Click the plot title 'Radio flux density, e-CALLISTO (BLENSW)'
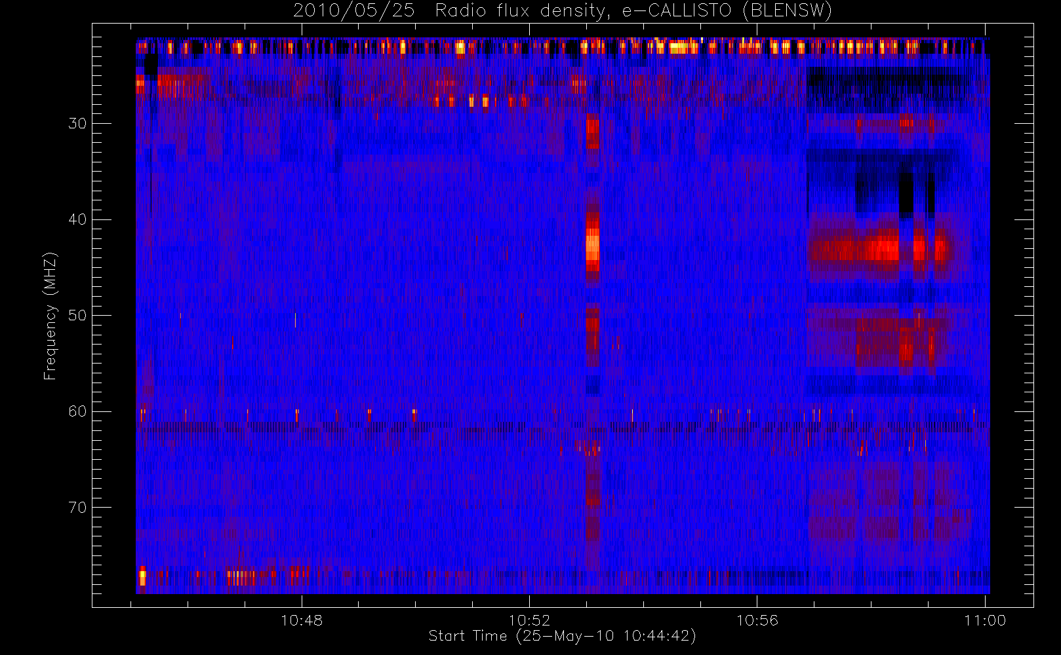This screenshot has height=655, width=1061. pyautogui.click(x=633, y=11)
